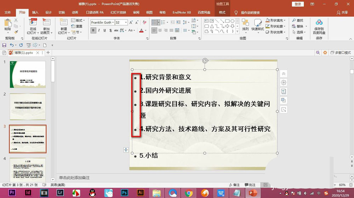
Task: Switch to the EndNote X8 tab
Action: pos(182,12)
